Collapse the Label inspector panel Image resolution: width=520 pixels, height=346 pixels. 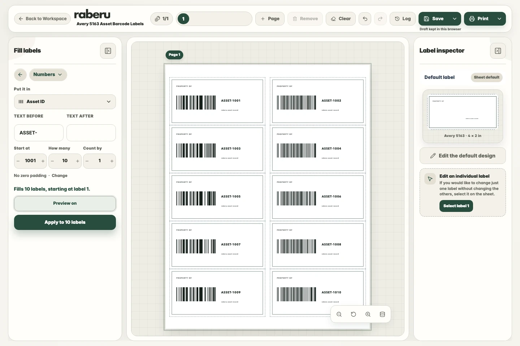[x=498, y=51]
